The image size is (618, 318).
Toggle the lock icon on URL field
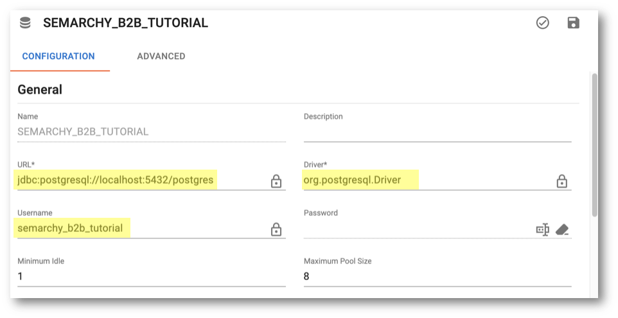tap(276, 181)
